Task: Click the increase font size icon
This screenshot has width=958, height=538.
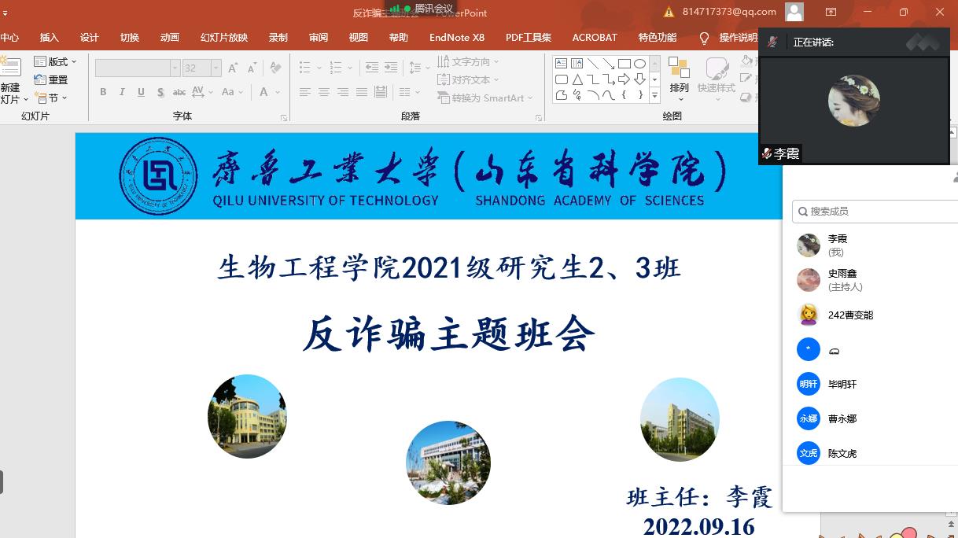Action: (233, 68)
